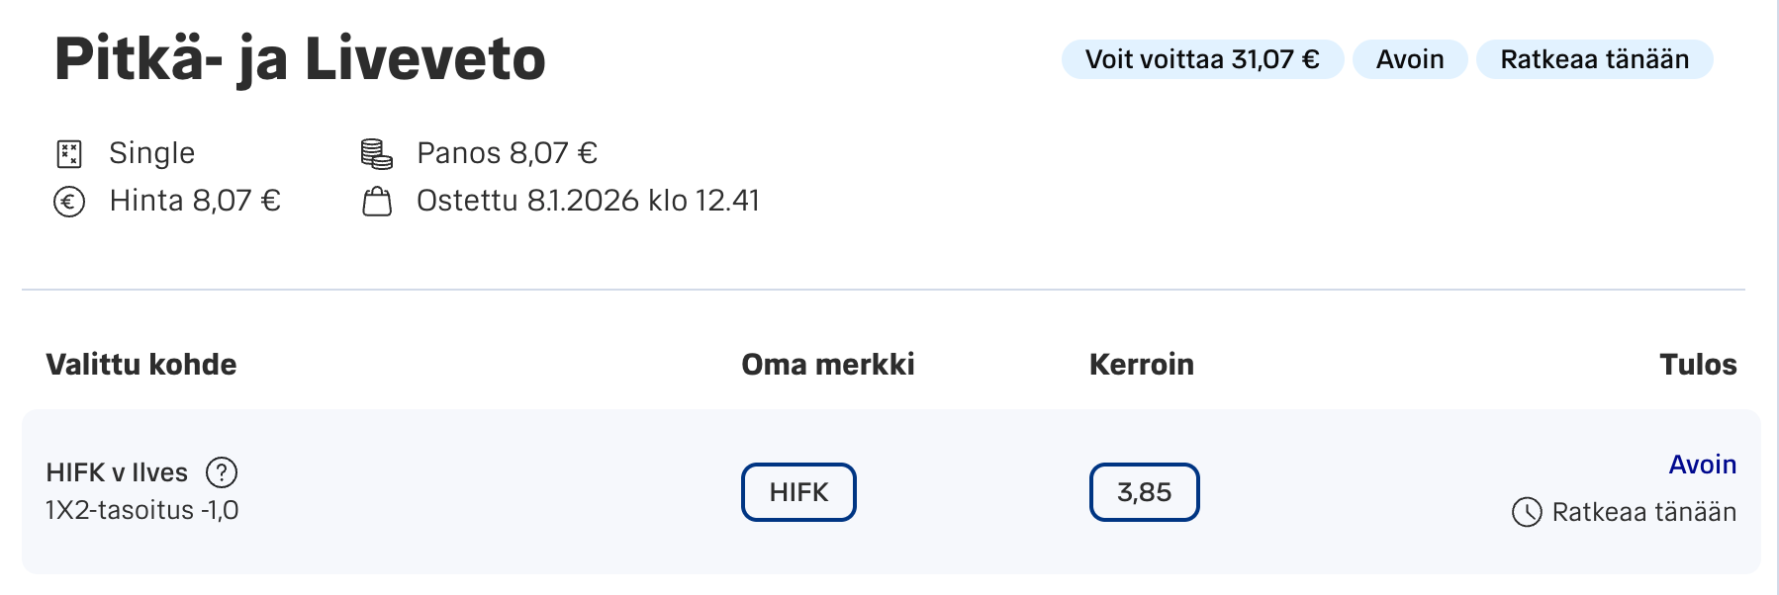The image size is (1779, 595).
Task: Click the Single bet type grid icon
Action: (x=69, y=153)
